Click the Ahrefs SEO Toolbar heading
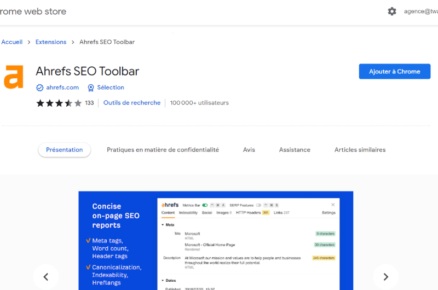 [88, 71]
